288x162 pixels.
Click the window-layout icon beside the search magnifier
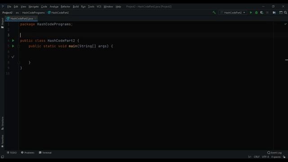281,13
